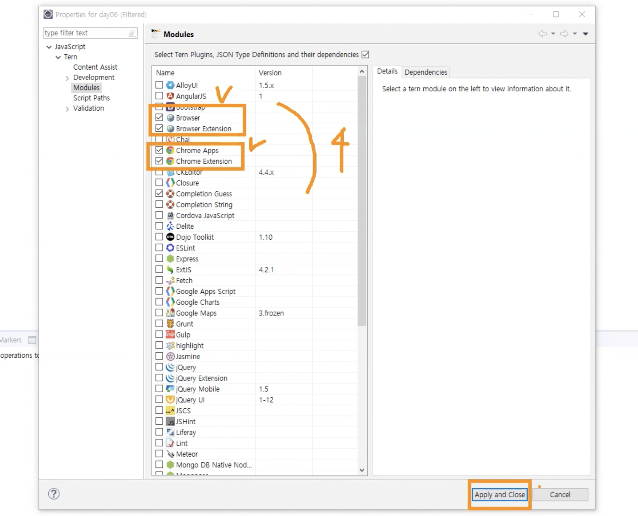The height and width of the screenshot is (516, 638).
Task: Uncheck the Chrome Apps checkbox
Action: coord(159,150)
